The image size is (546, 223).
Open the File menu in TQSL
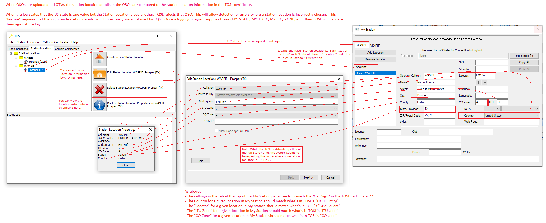tap(11, 42)
